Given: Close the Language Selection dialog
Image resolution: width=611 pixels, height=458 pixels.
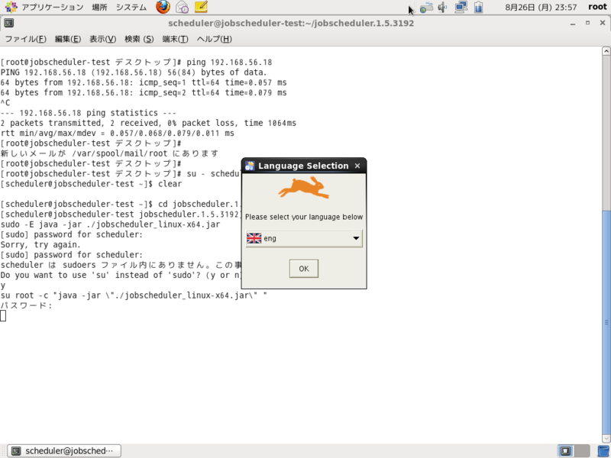Looking at the screenshot, I should click(357, 166).
